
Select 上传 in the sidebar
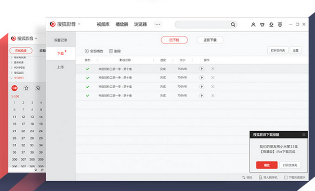click(x=61, y=67)
